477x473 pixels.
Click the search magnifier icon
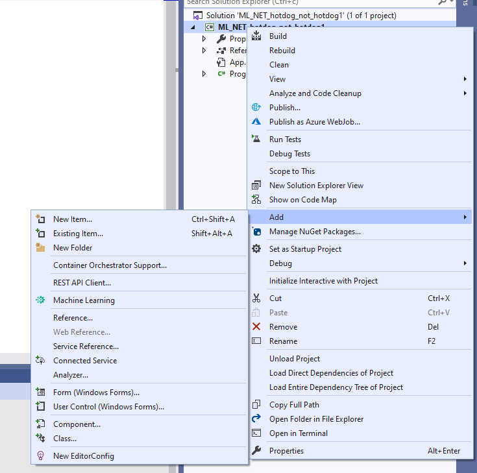(442, 1)
